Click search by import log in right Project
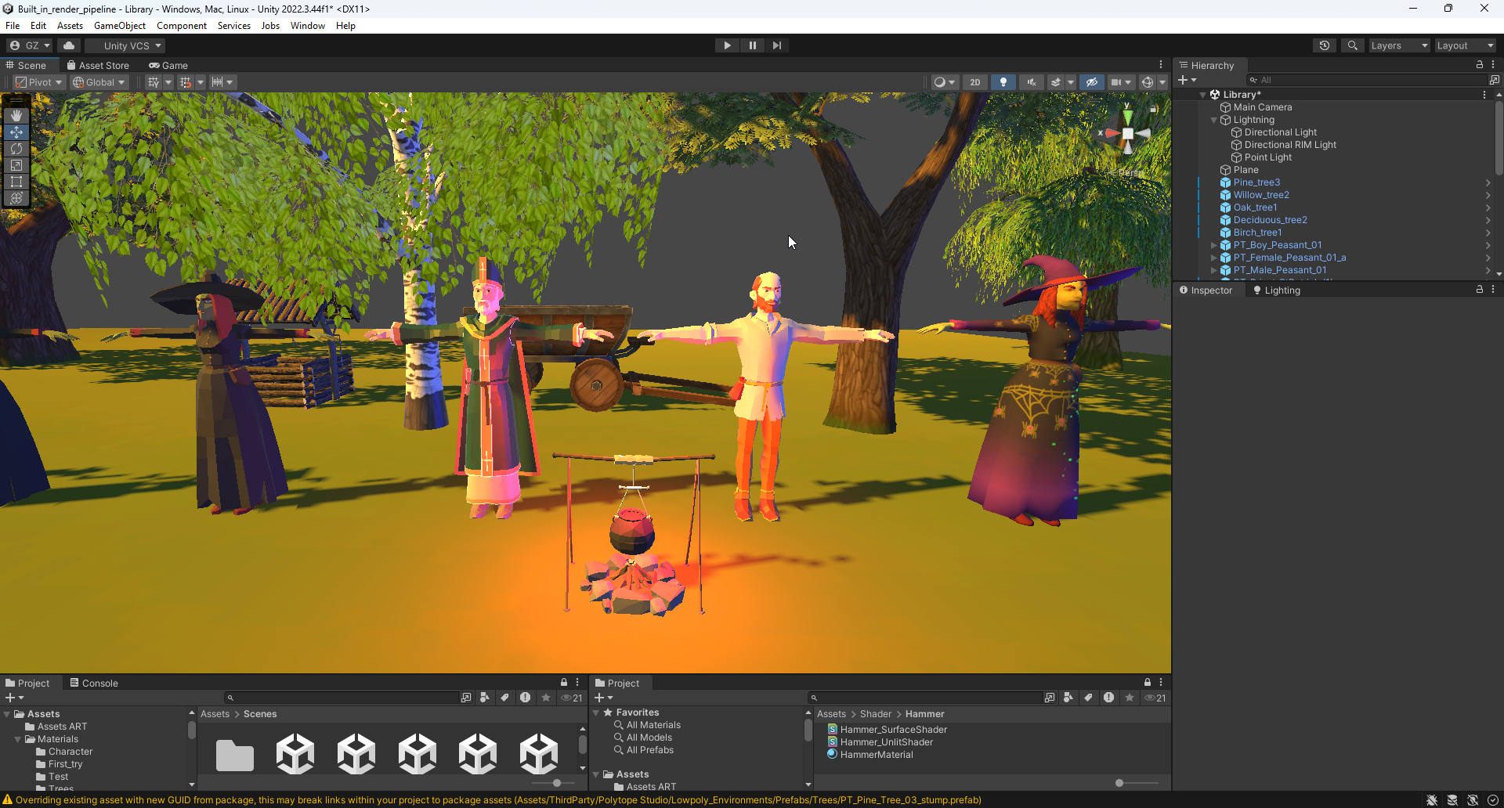Screen dimensions: 1504x808 pyautogui.click(x=1109, y=698)
